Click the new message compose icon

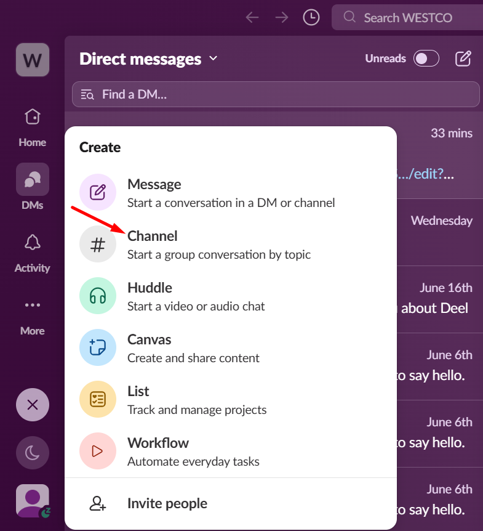point(463,59)
